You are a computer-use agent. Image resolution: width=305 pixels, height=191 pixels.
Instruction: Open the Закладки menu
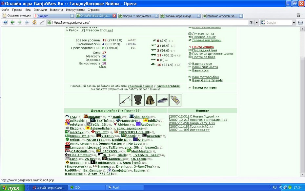pos(40,10)
